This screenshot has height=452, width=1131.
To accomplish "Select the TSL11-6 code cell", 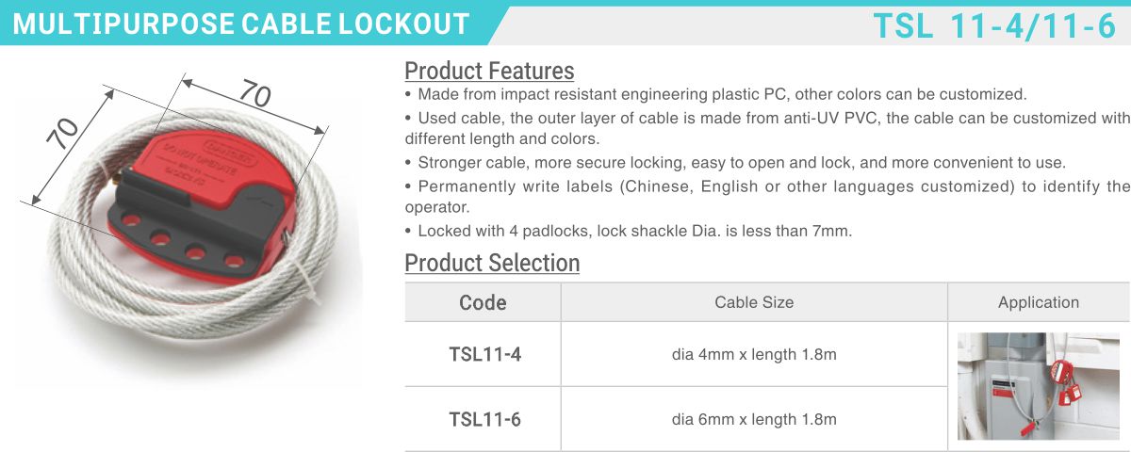I will pos(484,419).
